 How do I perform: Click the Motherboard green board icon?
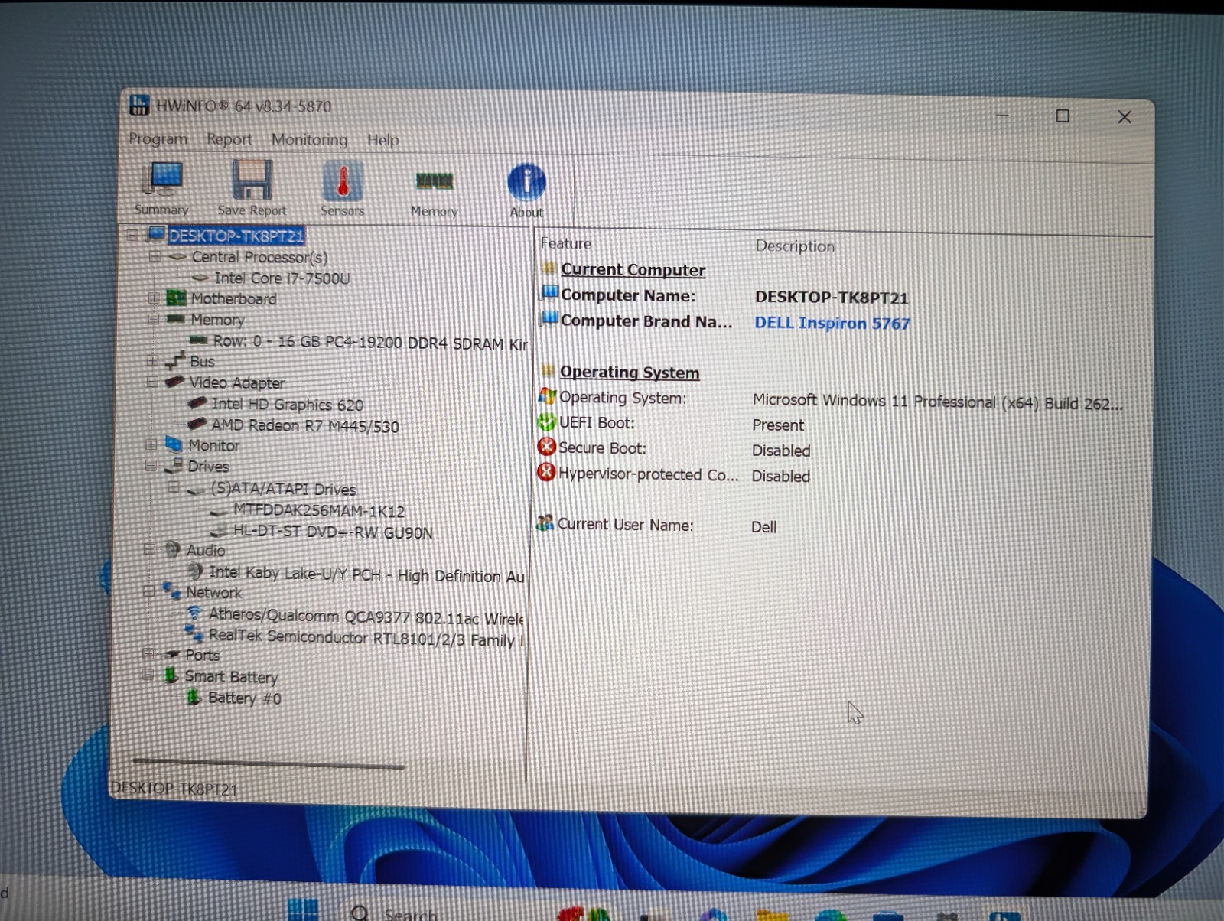coord(177,298)
